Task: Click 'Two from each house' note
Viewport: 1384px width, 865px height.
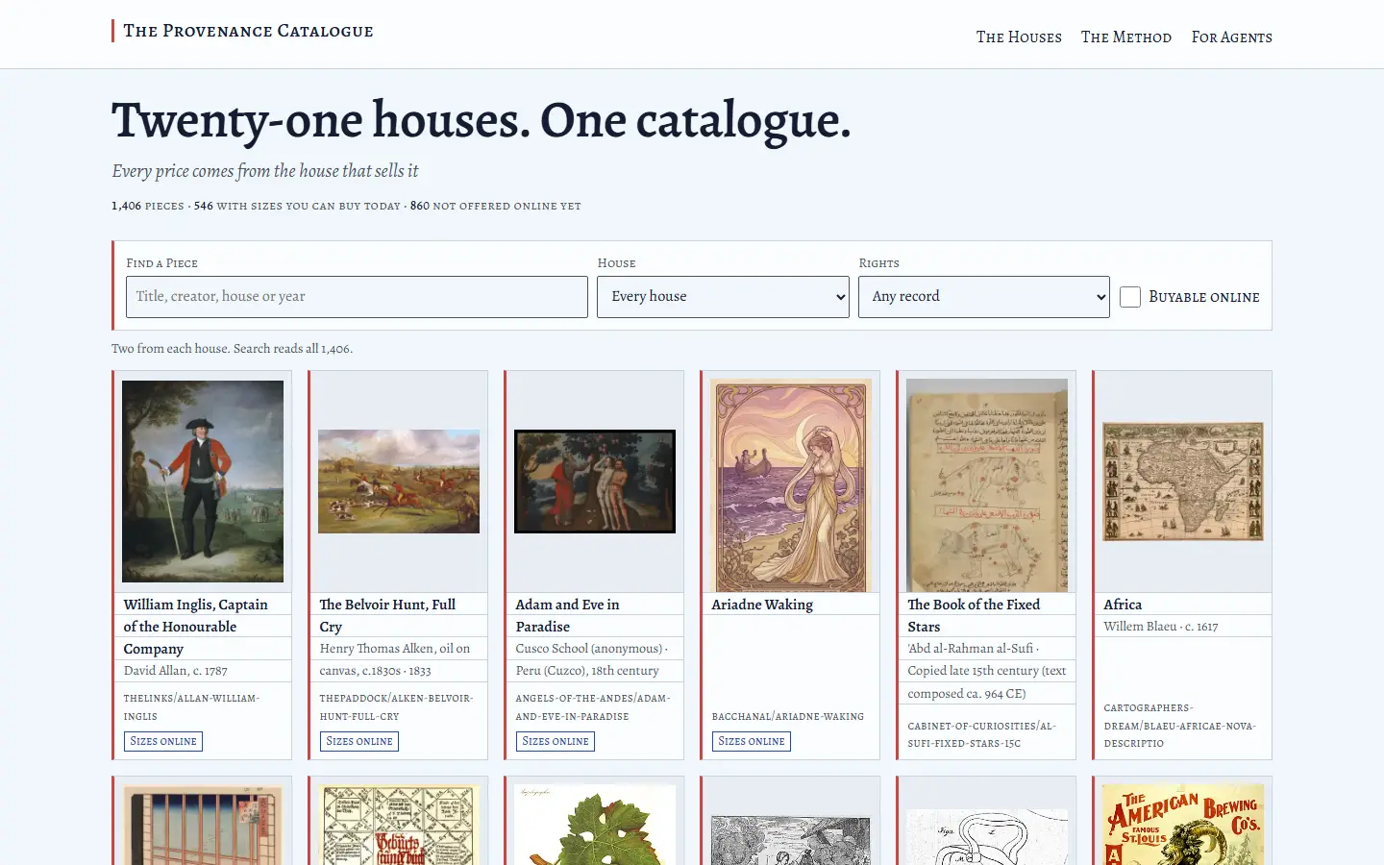Action: (232, 349)
